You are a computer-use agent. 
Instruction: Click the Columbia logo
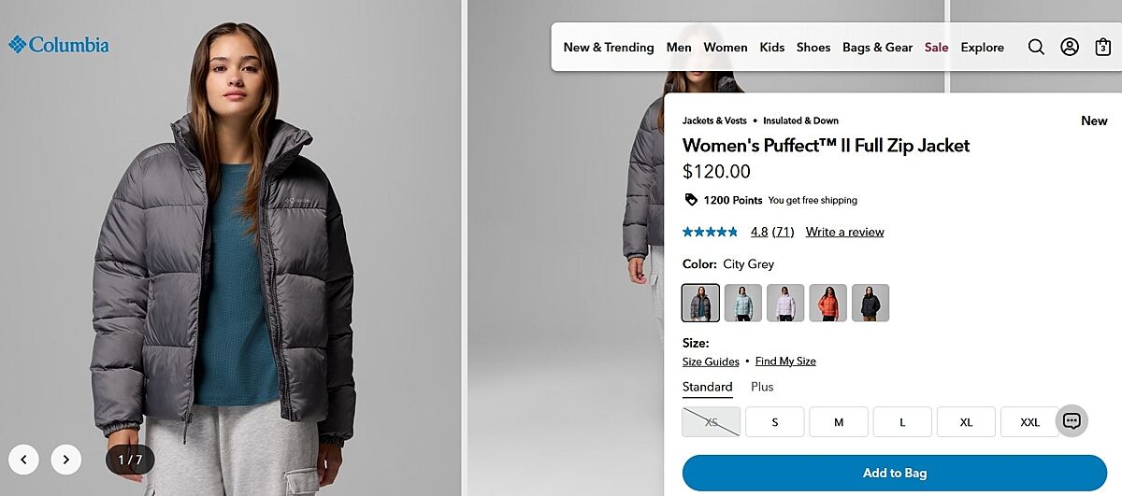(59, 45)
